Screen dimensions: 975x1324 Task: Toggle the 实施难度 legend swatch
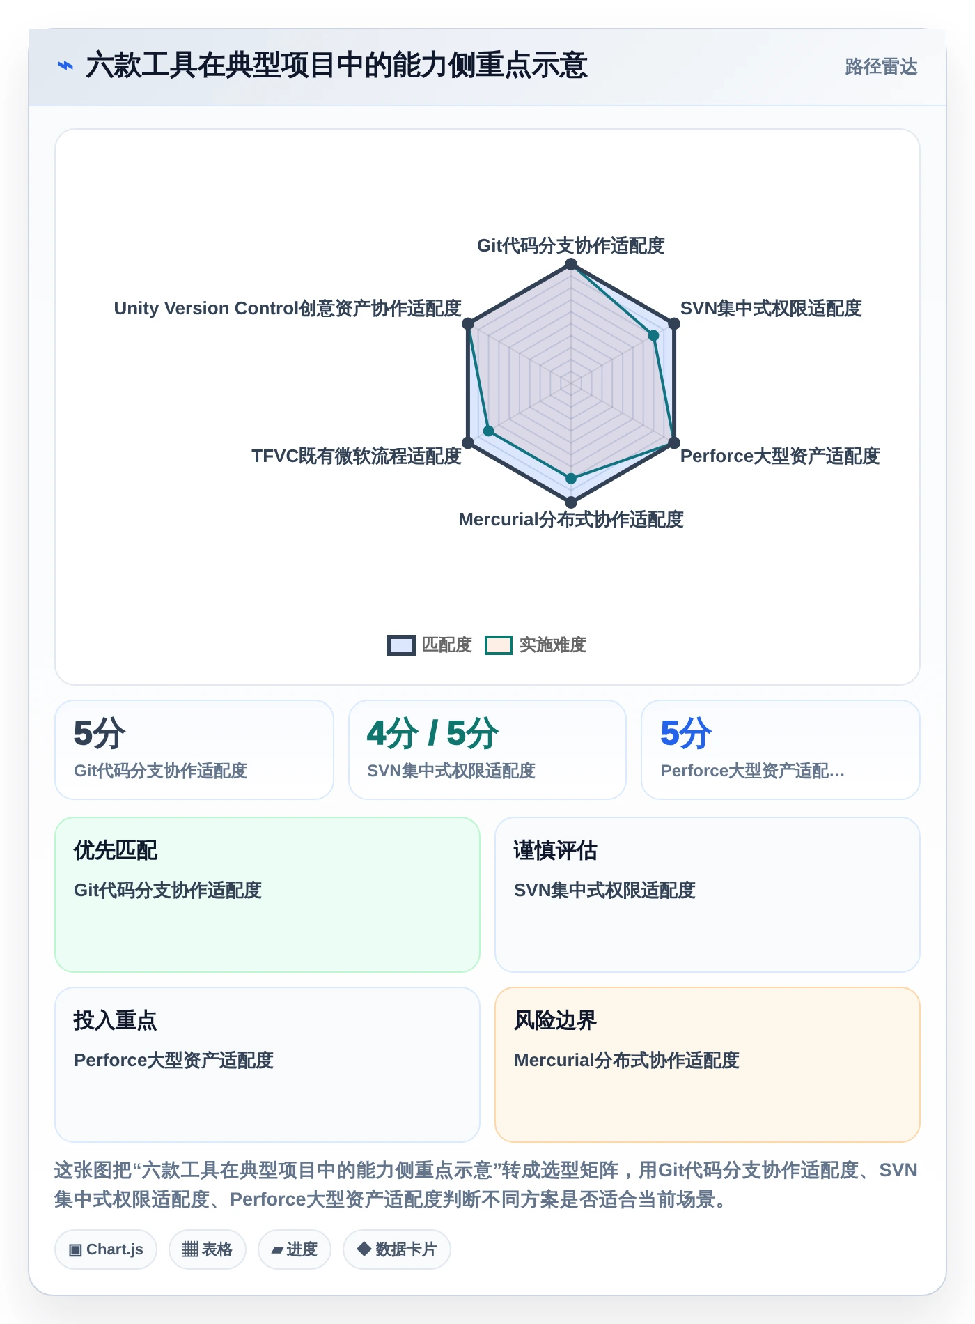[x=499, y=645]
